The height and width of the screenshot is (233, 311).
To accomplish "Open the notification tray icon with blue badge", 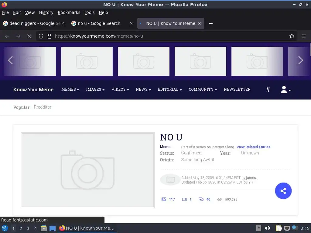I will point(295,228).
